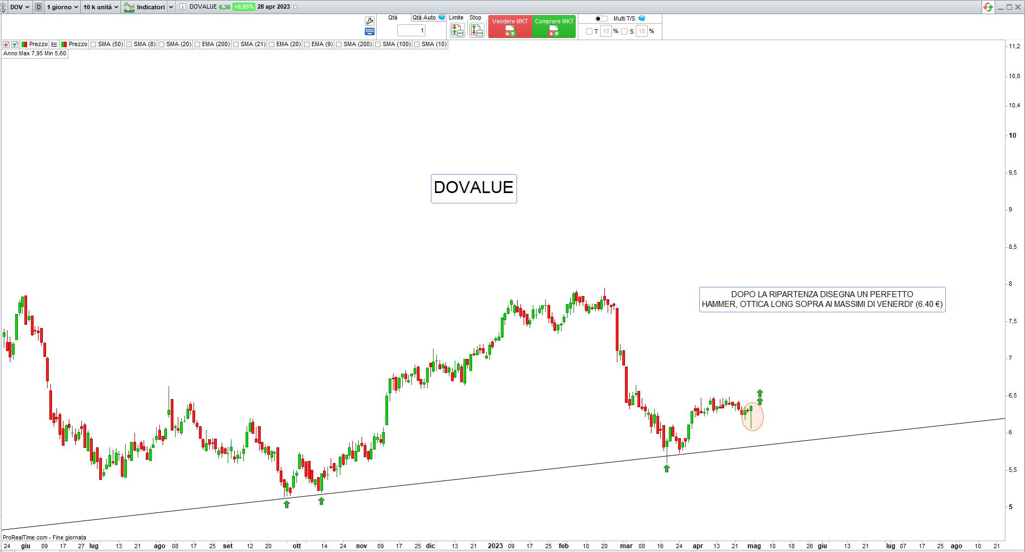Screen dimensions: 1025x552
Task: Expand the 1 giorno timeframe dropdown
Action: pos(62,7)
